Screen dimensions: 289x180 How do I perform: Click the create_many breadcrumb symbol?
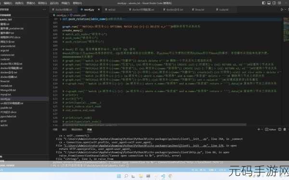point(78,15)
